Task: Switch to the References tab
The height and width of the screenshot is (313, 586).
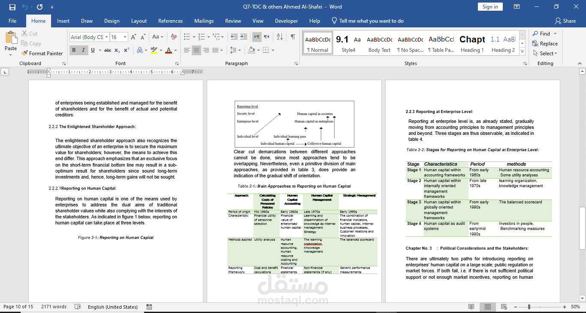Action: click(170, 21)
